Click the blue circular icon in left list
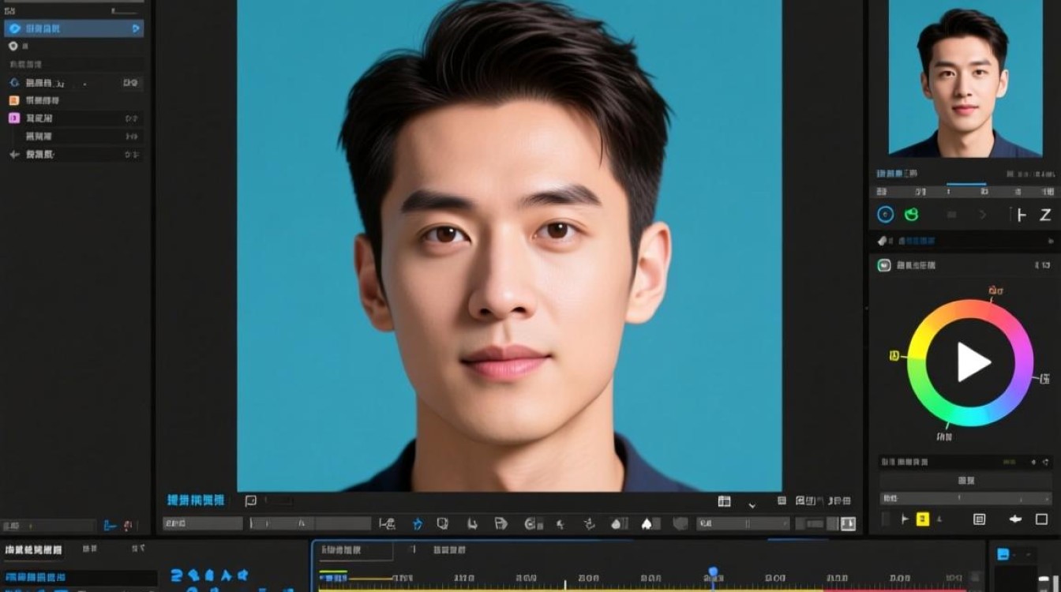Image resolution: width=1061 pixels, height=592 pixels. click(14, 83)
